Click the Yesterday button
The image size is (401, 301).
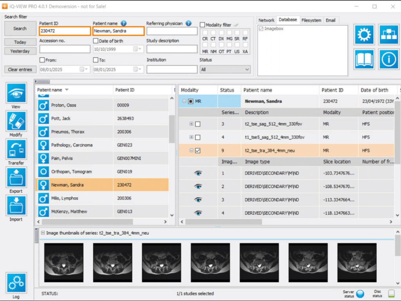click(x=20, y=51)
